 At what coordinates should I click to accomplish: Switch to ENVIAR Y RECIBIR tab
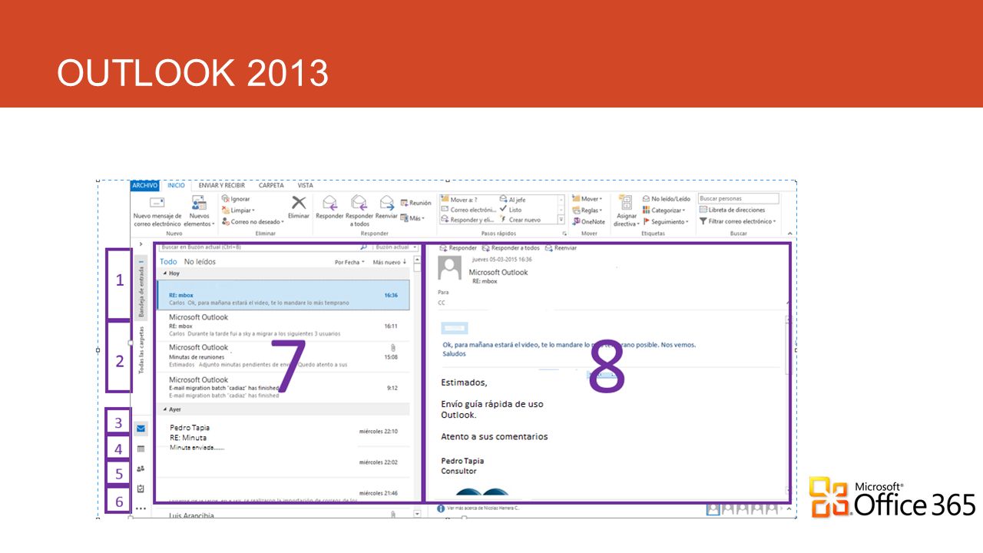point(222,185)
